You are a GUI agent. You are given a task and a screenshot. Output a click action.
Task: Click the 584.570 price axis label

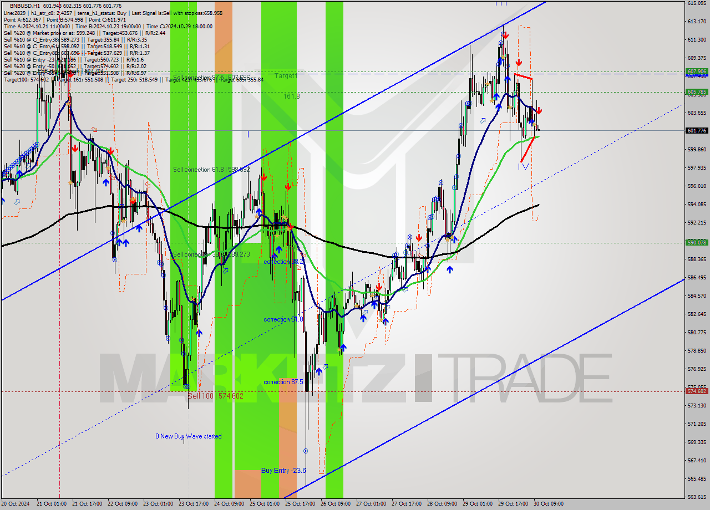[x=696, y=296]
